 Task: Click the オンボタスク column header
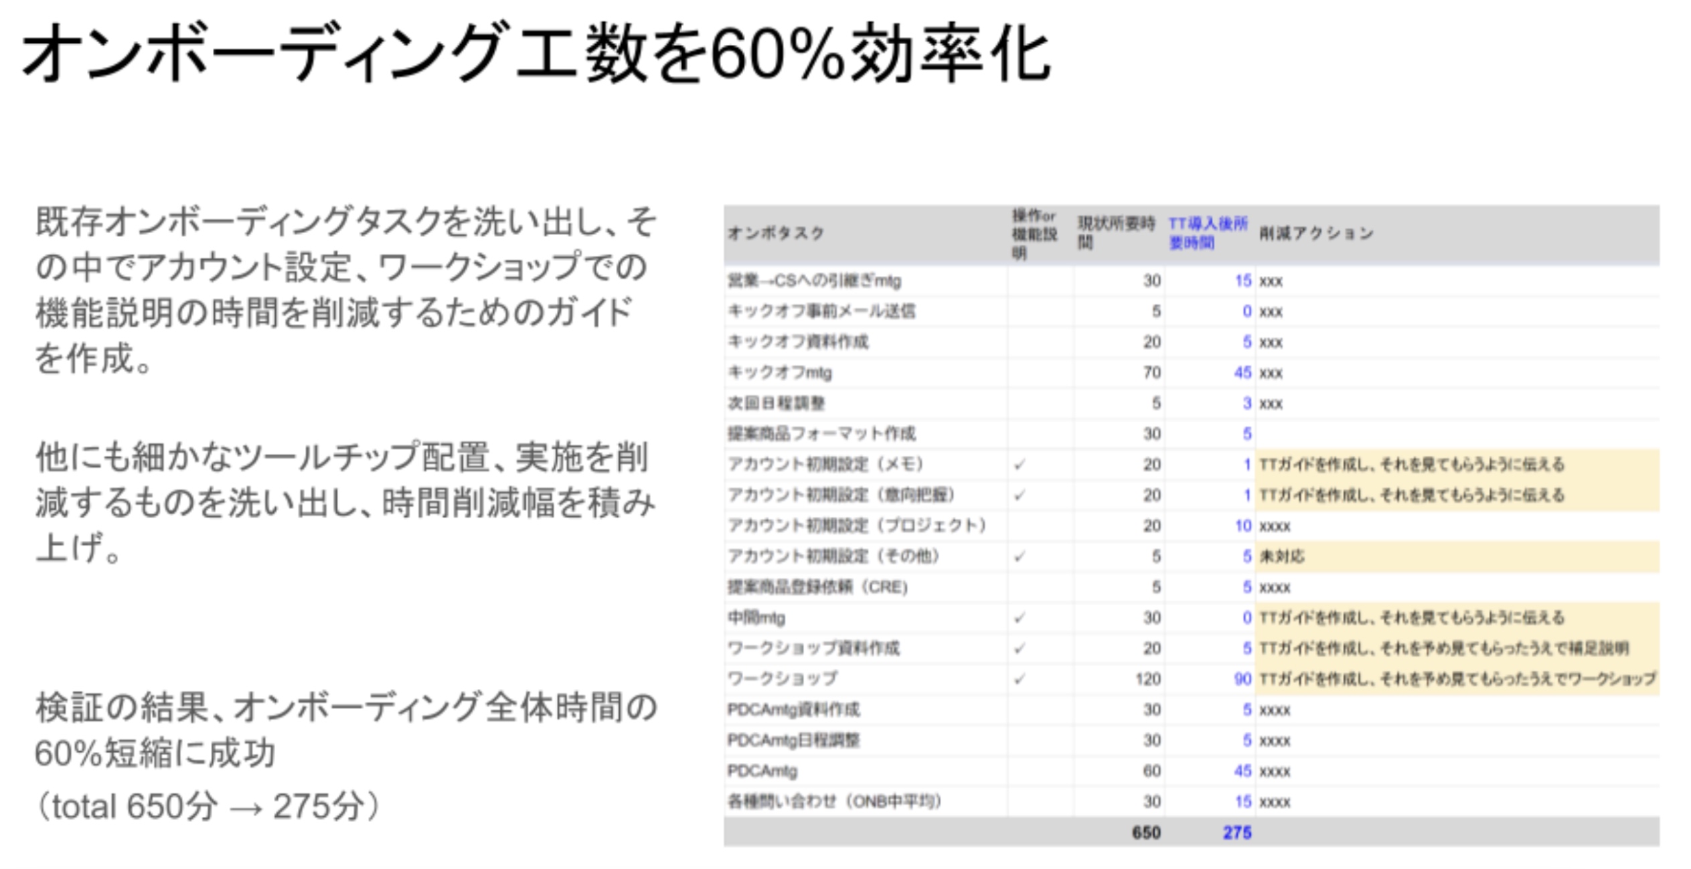click(775, 233)
